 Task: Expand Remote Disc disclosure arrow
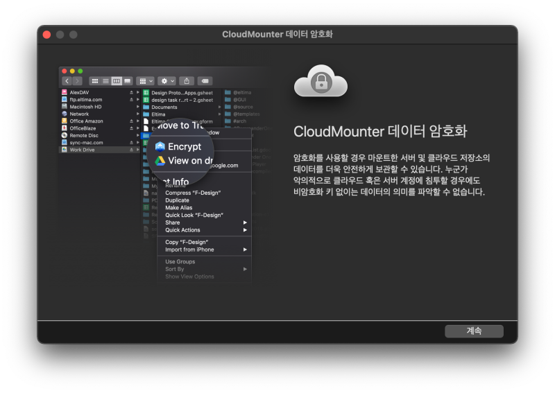pyautogui.click(x=137, y=135)
